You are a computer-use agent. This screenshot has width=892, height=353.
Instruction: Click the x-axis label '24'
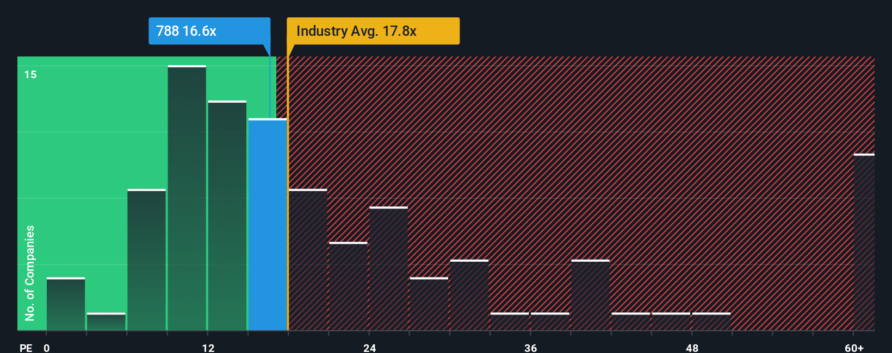pos(370,348)
